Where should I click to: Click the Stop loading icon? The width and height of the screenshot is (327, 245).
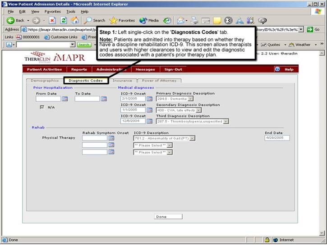52,20
